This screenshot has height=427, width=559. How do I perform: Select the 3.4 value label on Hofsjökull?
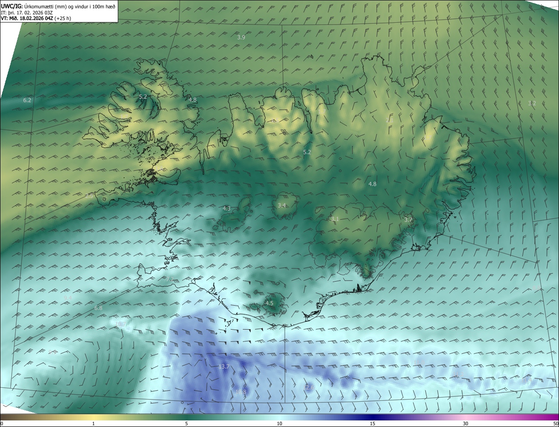coord(282,206)
